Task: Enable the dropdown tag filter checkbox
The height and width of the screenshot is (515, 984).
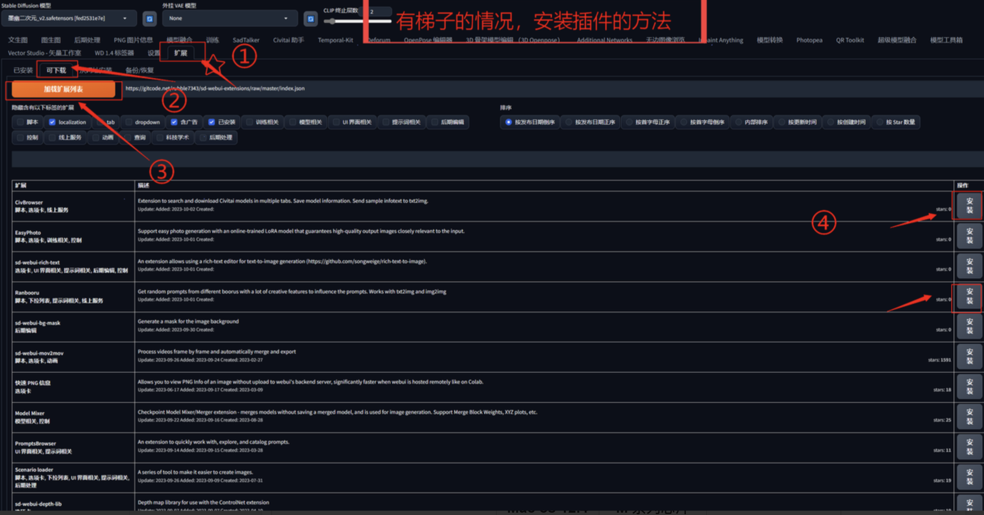Action: (x=129, y=122)
